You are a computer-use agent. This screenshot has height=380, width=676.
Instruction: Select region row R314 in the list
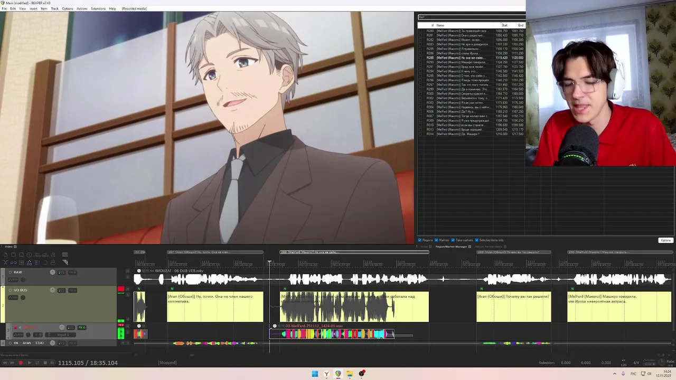[x=471, y=134]
